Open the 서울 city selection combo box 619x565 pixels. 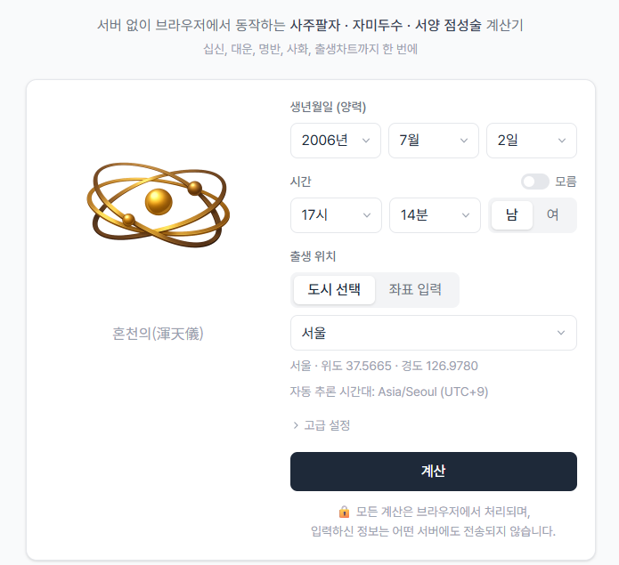coord(434,333)
